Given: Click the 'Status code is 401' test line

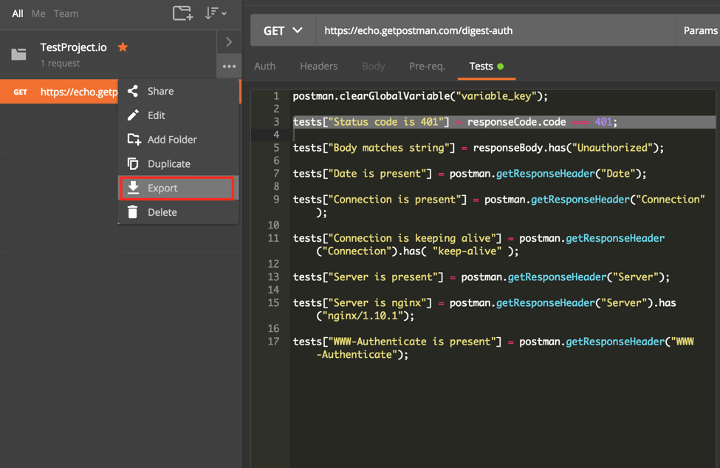Looking at the screenshot, I should click(455, 122).
